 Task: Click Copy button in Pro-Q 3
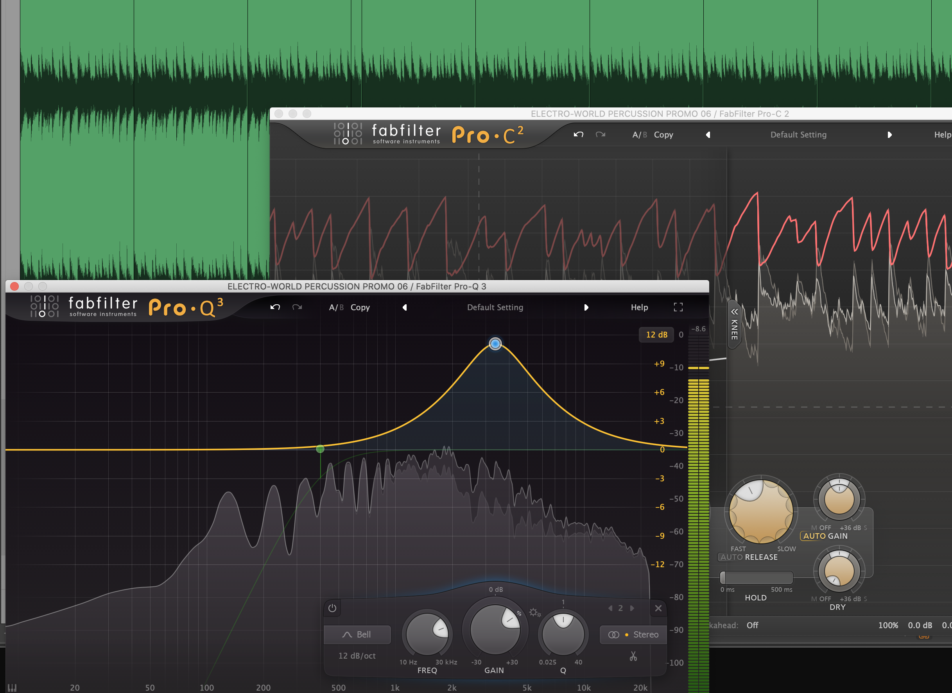(360, 307)
